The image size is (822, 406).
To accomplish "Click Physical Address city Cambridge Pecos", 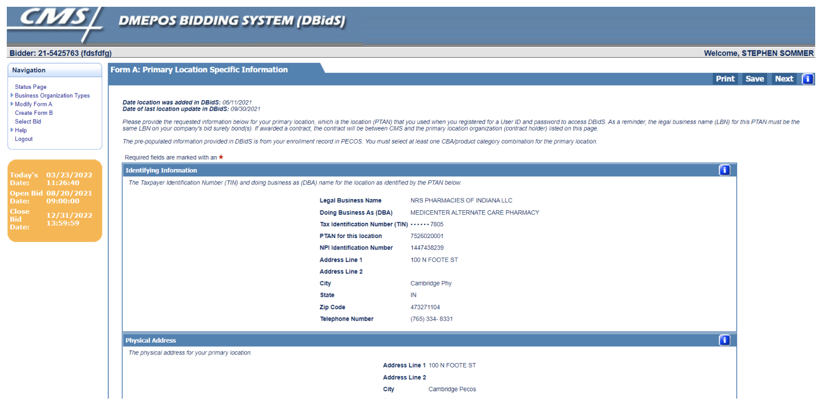I will click(452, 389).
